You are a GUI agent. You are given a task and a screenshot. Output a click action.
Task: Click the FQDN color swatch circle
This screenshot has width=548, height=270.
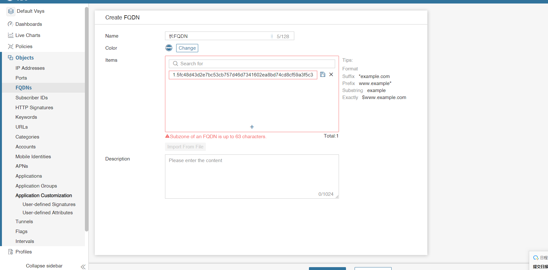[x=169, y=48]
